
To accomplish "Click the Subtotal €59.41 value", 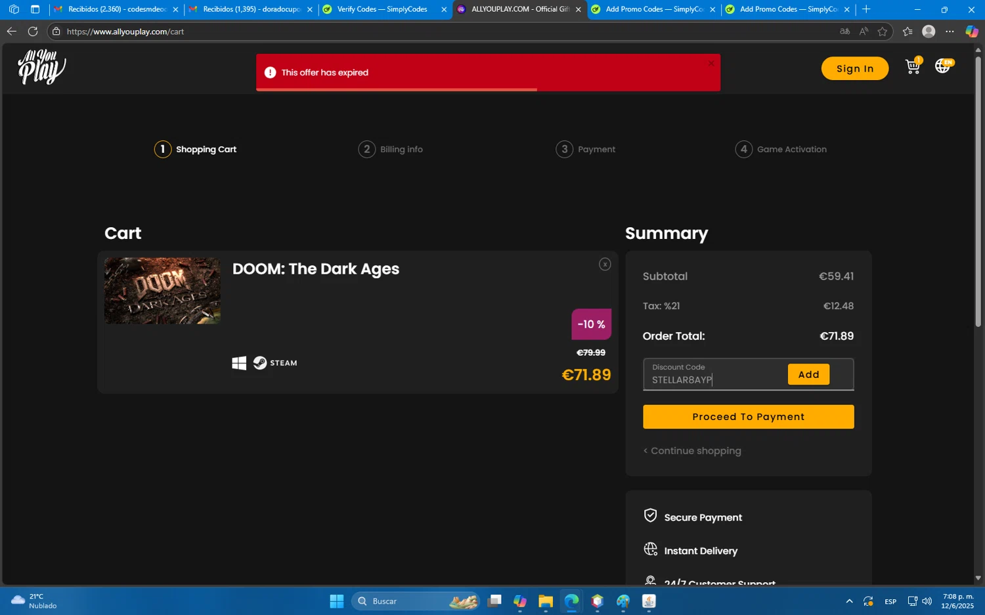I will click(x=836, y=276).
